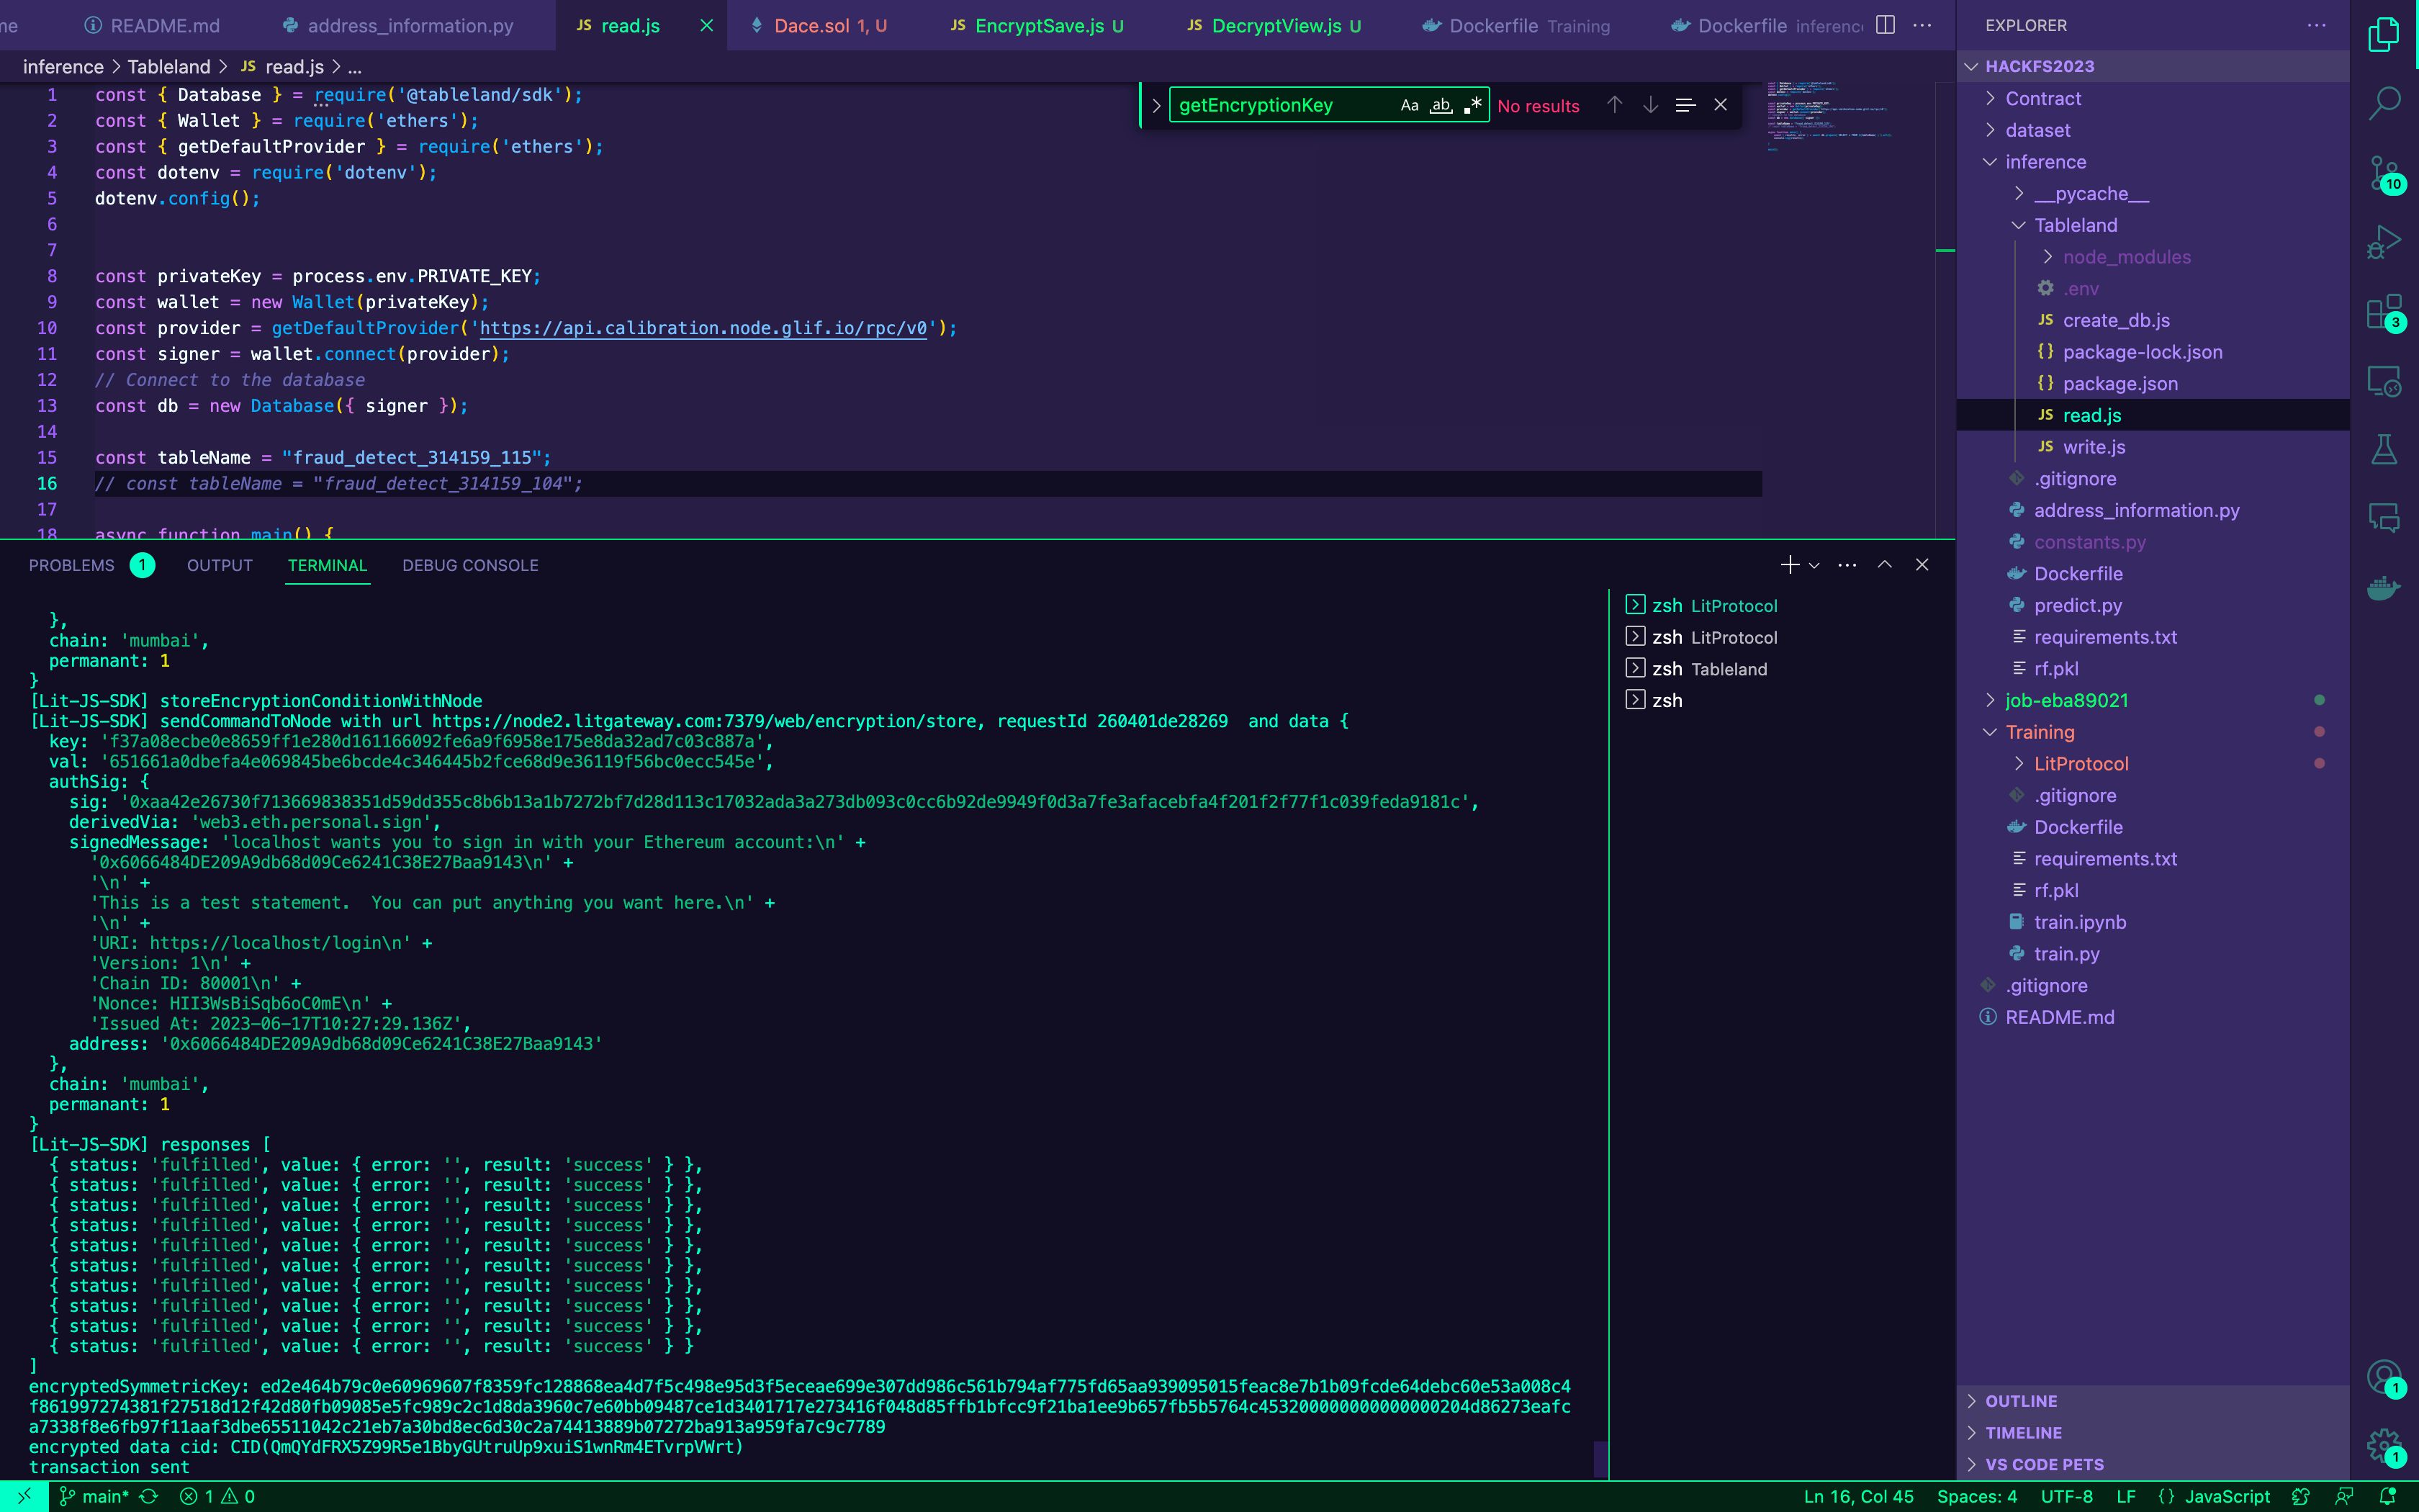Collapse the Tableland folder
Viewport: 2419px width, 1512px height.
click(x=2075, y=225)
